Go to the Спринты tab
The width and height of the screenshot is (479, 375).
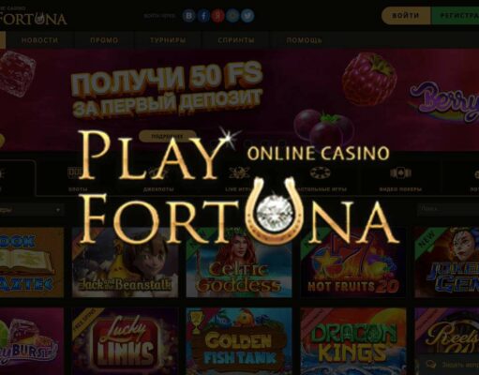tap(236, 40)
